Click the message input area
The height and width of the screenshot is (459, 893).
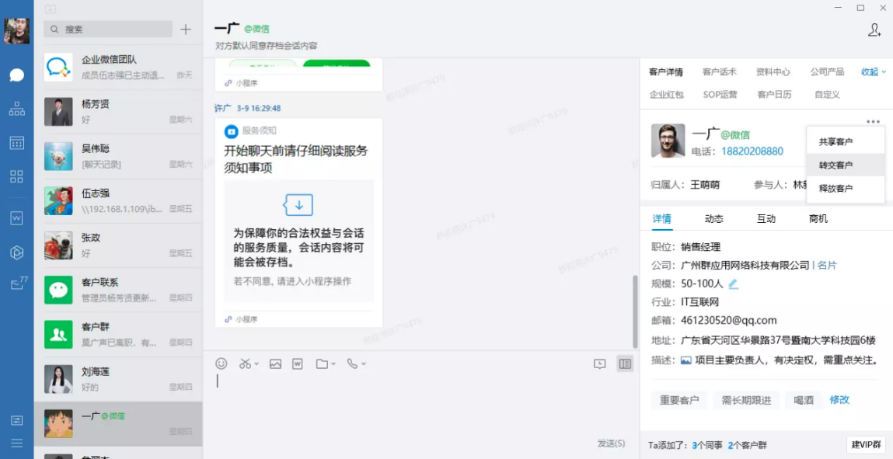tap(420, 404)
